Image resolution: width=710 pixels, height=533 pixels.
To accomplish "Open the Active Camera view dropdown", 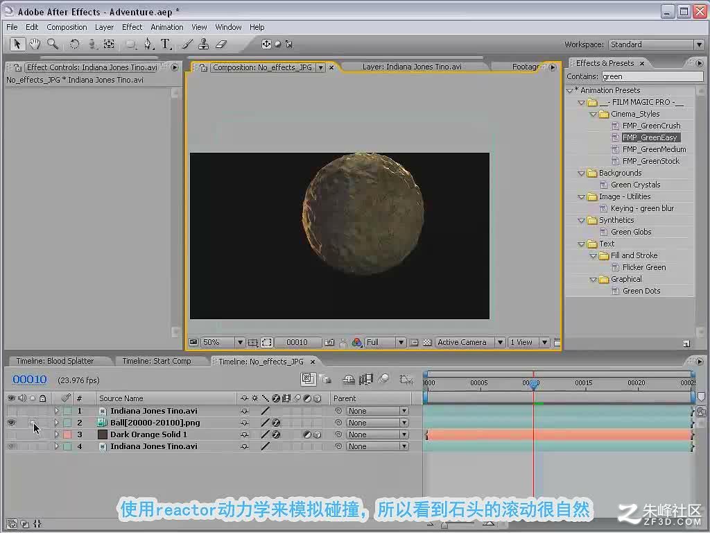I will tap(469, 342).
